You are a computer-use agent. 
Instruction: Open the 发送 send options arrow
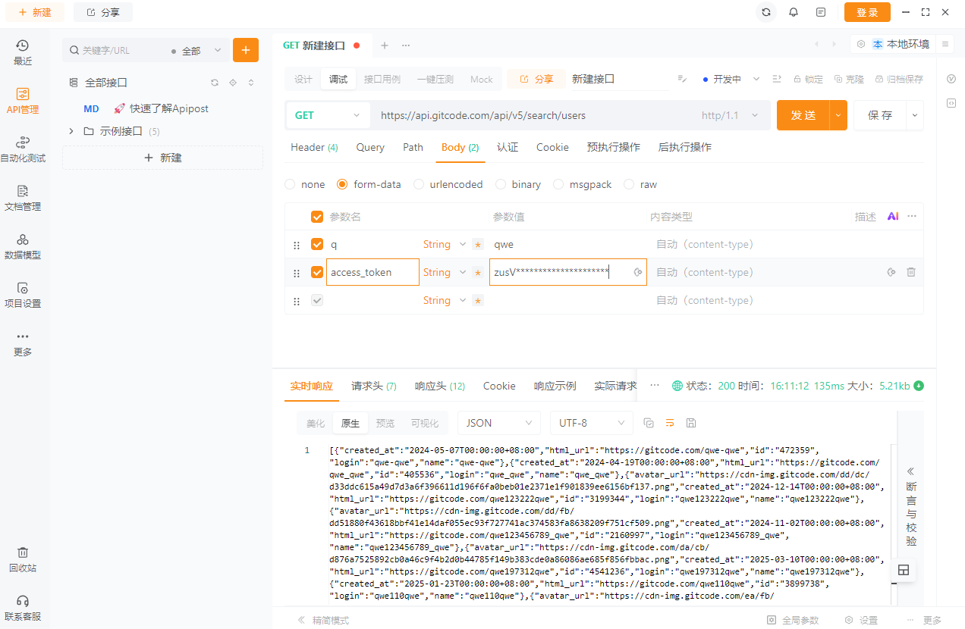[838, 115]
